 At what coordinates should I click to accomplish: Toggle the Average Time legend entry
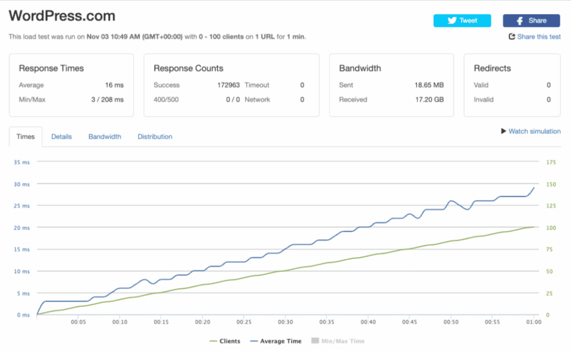(282, 341)
